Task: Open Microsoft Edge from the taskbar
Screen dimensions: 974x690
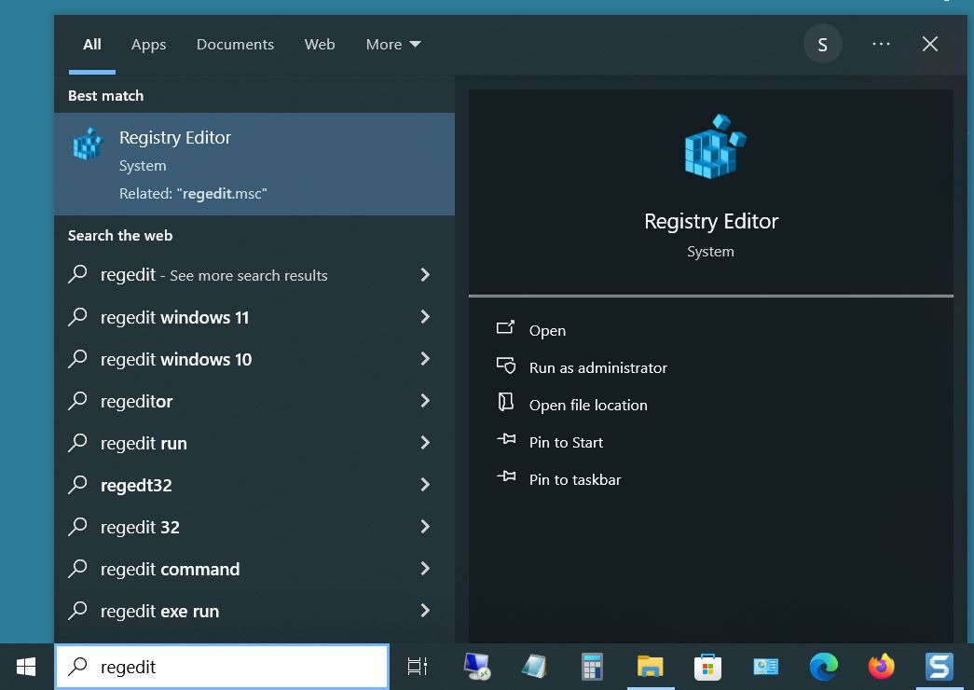Action: click(823, 667)
